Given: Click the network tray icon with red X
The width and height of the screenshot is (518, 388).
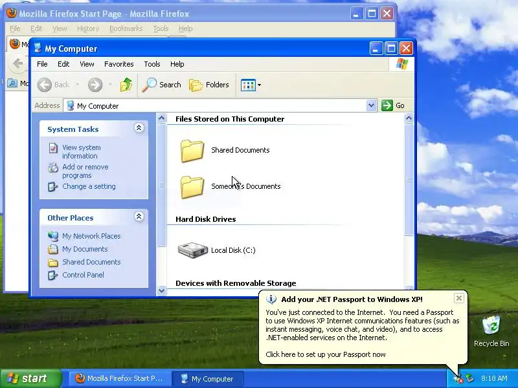Looking at the screenshot, I should pos(458,379).
